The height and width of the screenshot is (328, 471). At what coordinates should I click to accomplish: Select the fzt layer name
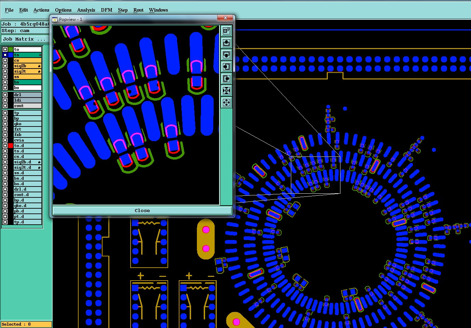click(x=27, y=129)
